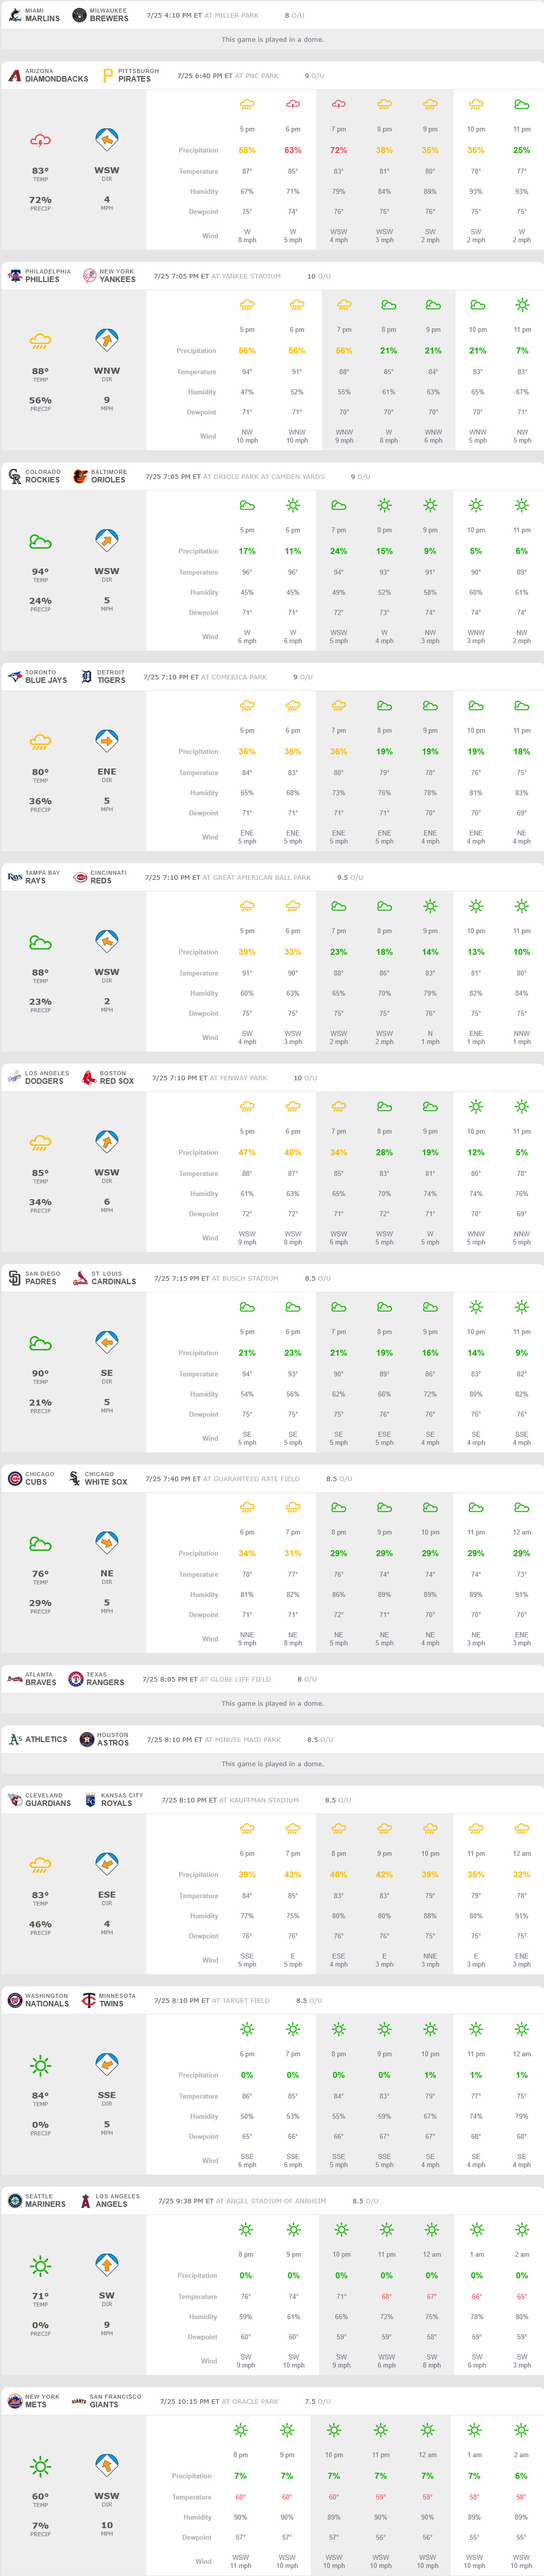Click the Milwaukee Brewers team logo

point(79,15)
